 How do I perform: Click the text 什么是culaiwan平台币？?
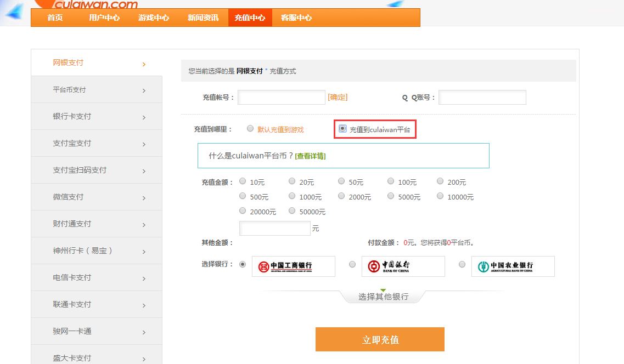point(251,156)
